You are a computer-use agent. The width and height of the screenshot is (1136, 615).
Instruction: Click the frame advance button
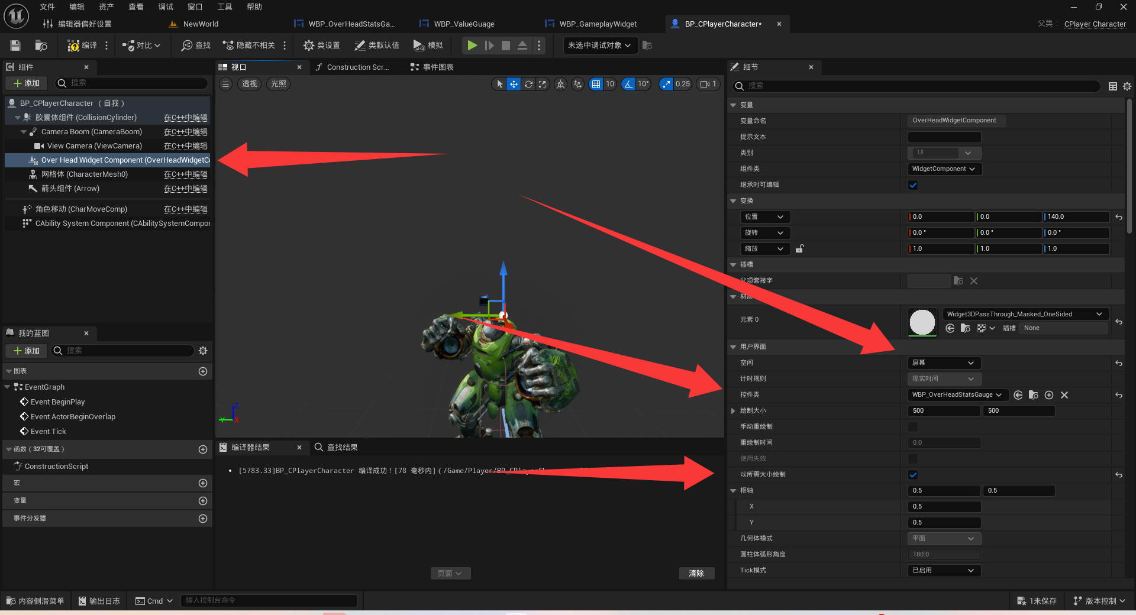489,46
